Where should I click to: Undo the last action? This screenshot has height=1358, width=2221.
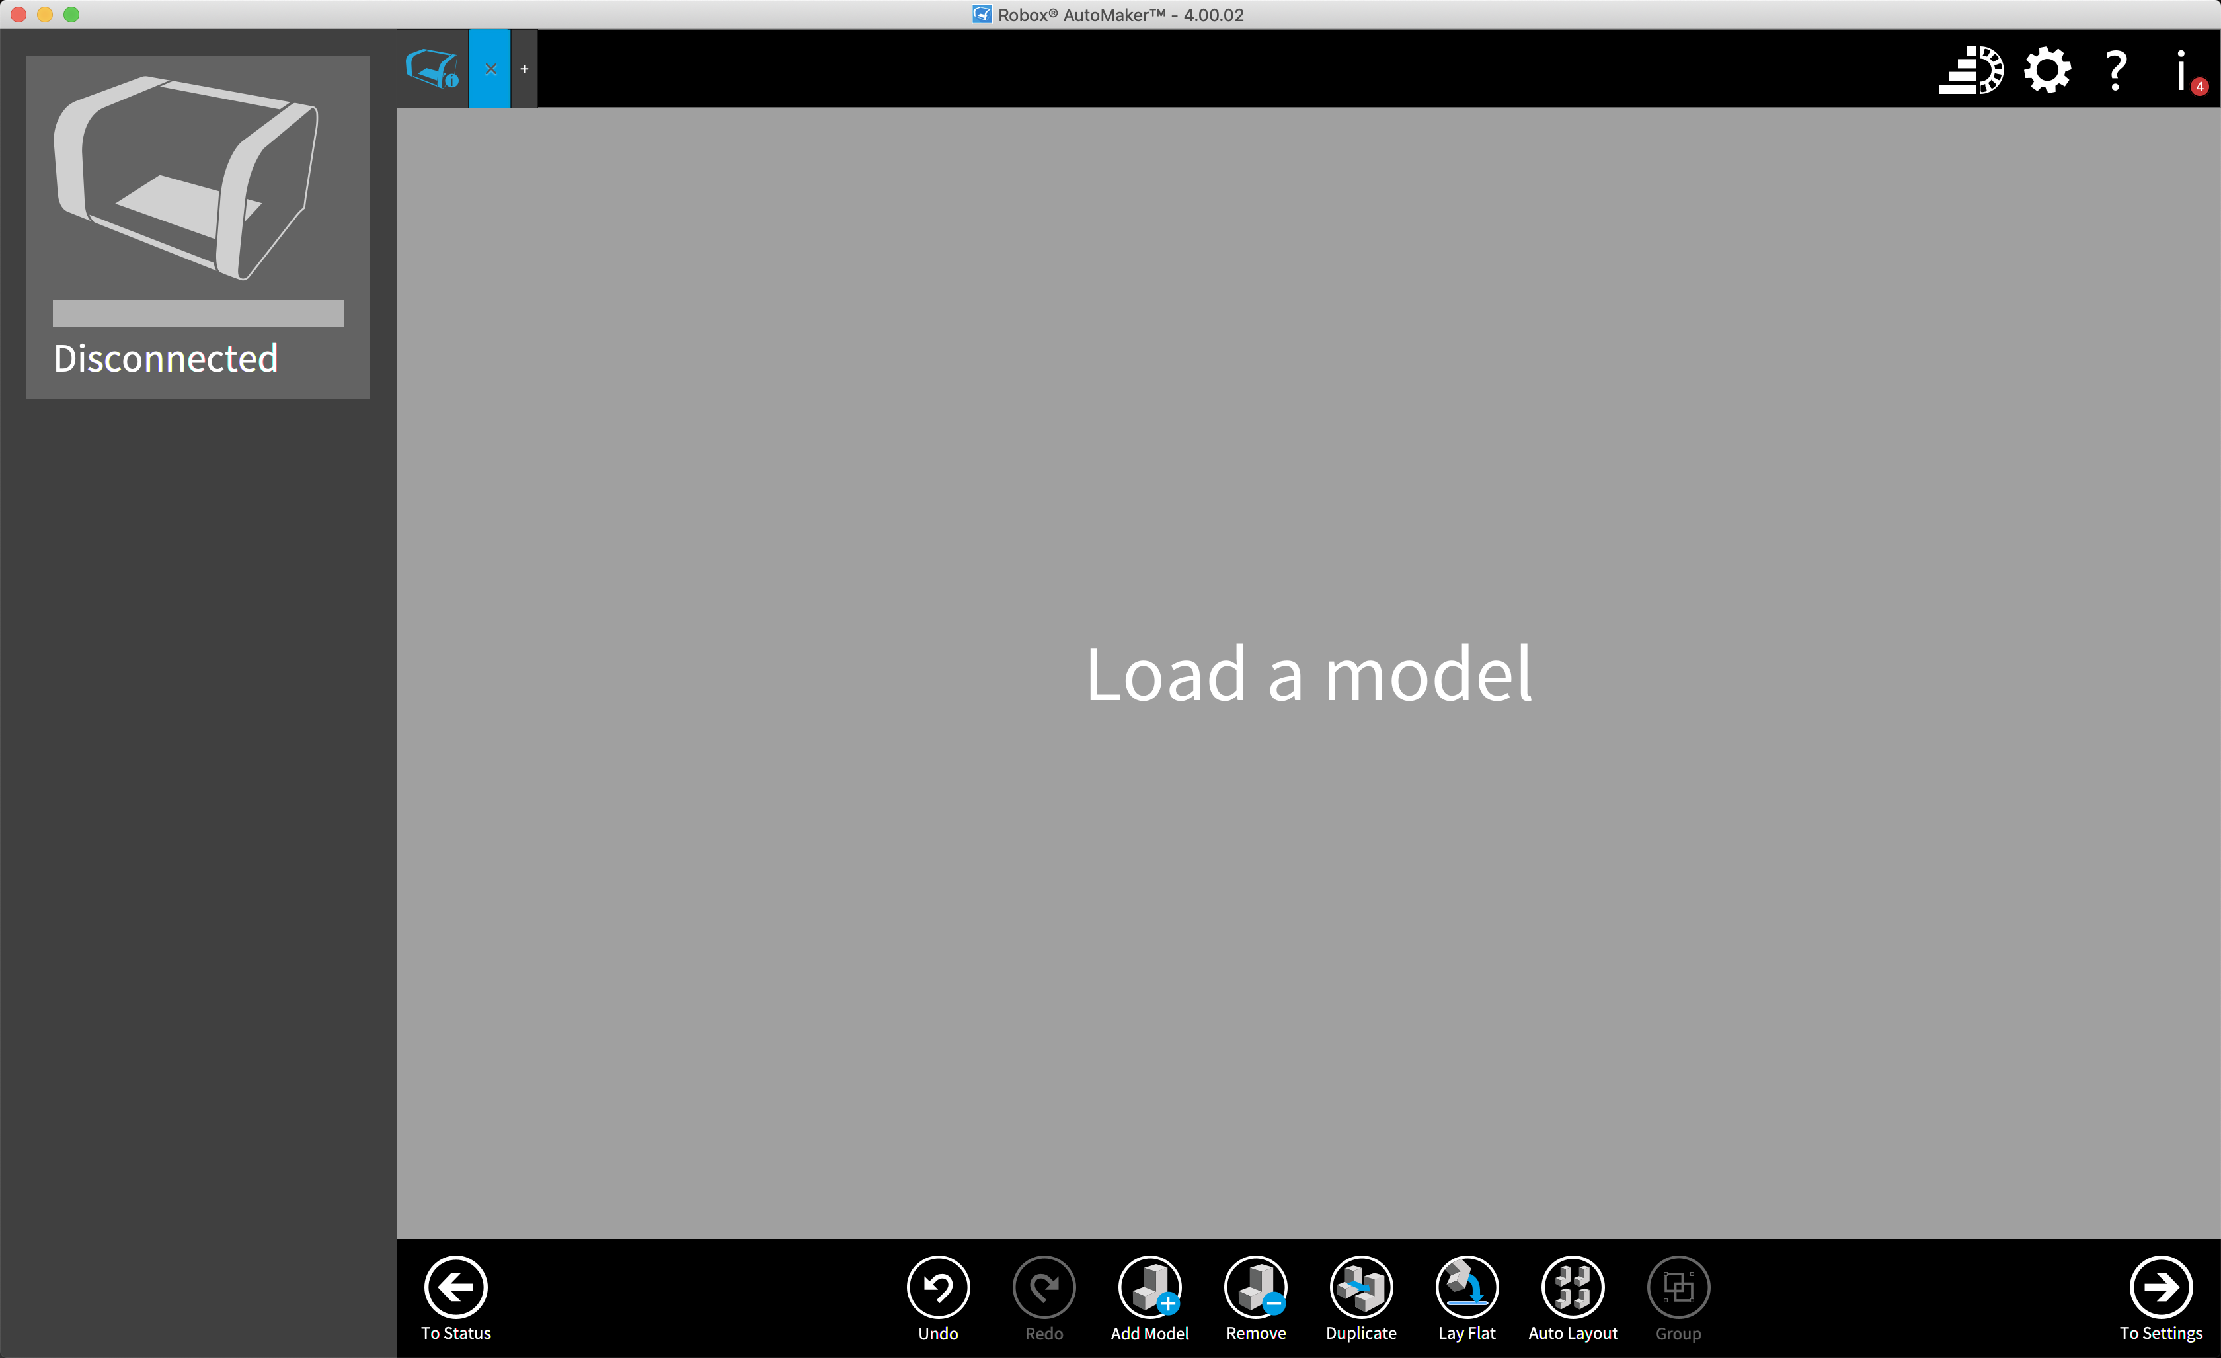pyautogui.click(x=937, y=1287)
